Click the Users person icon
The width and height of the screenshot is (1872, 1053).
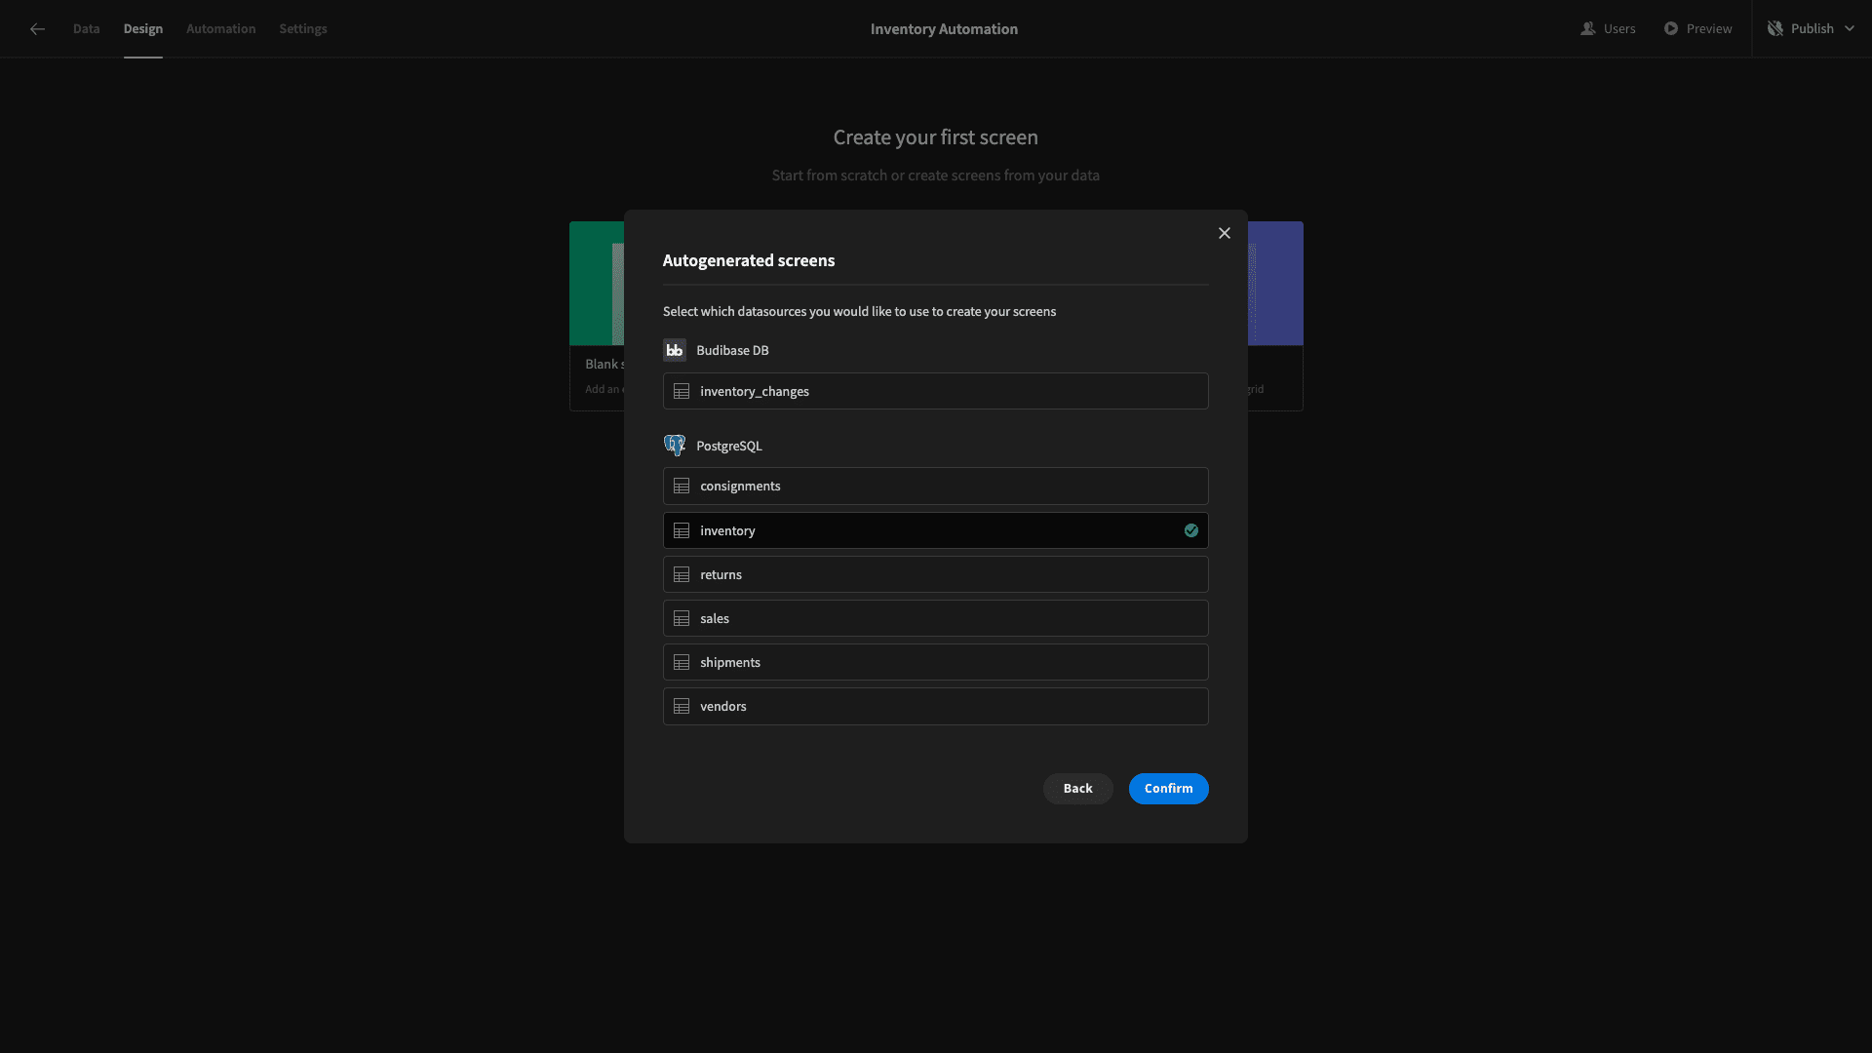1587,29
